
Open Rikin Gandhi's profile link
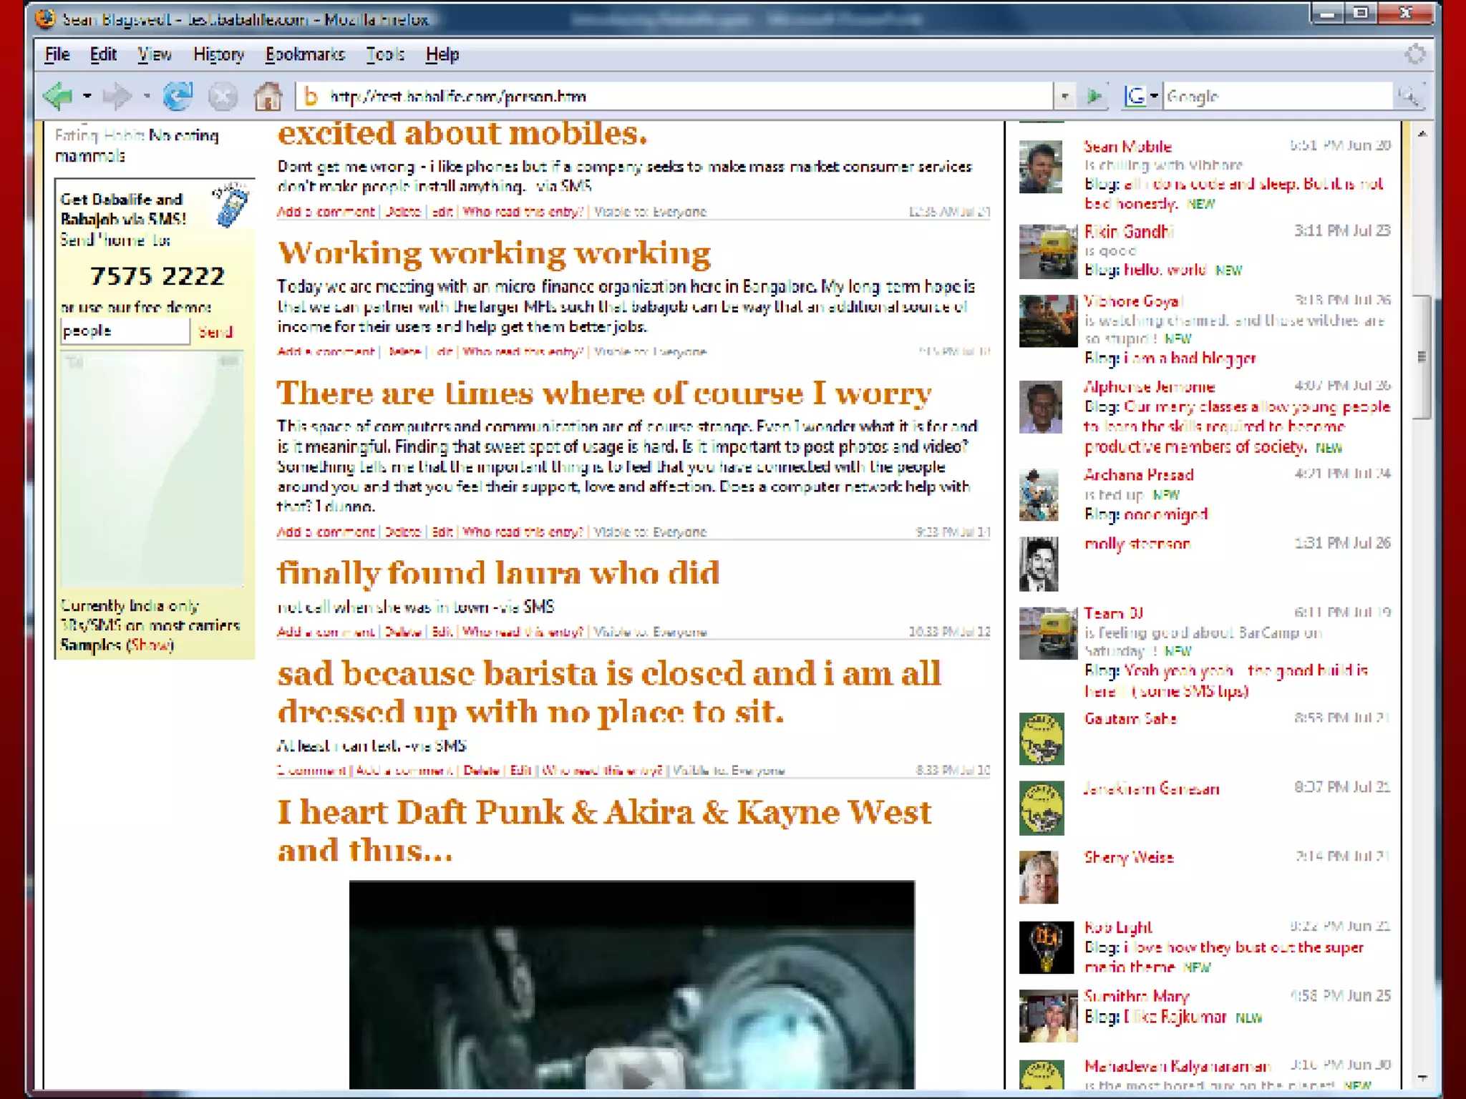point(1128,232)
